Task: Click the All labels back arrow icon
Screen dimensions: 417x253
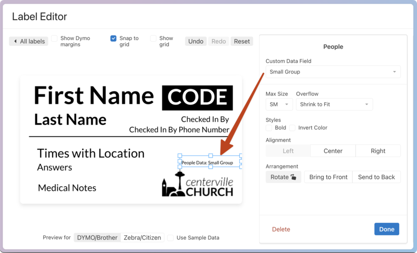Action: (x=15, y=41)
